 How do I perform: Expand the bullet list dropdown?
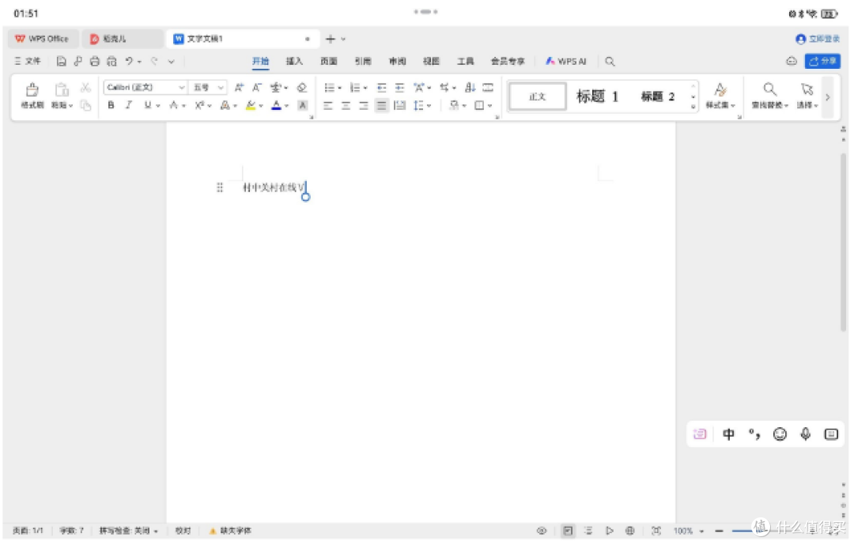click(x=339, y=88)
